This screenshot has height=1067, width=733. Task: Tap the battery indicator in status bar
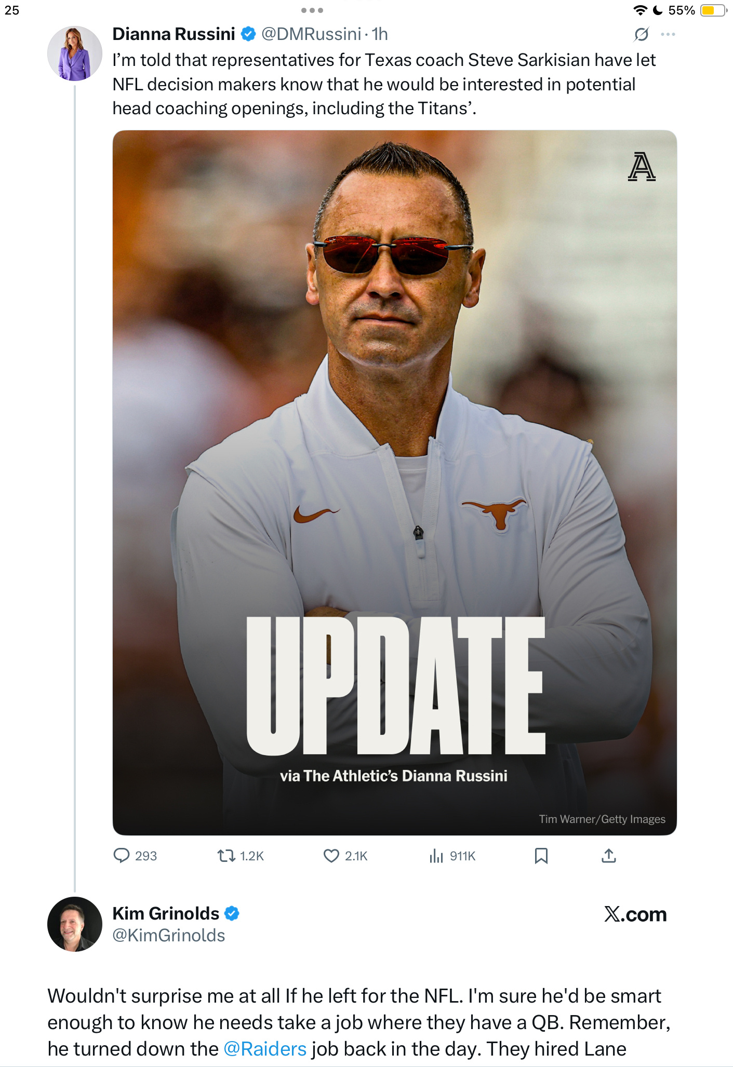tap(713, 10)
